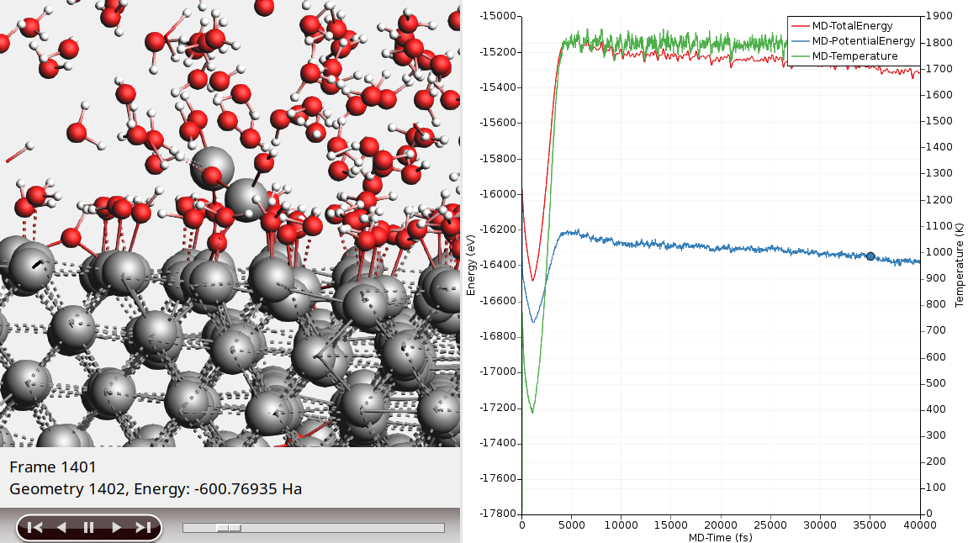The height and width of the screenshot is (543, 968).
Task: Click the Frame 1401 text label
Action: 53,467
